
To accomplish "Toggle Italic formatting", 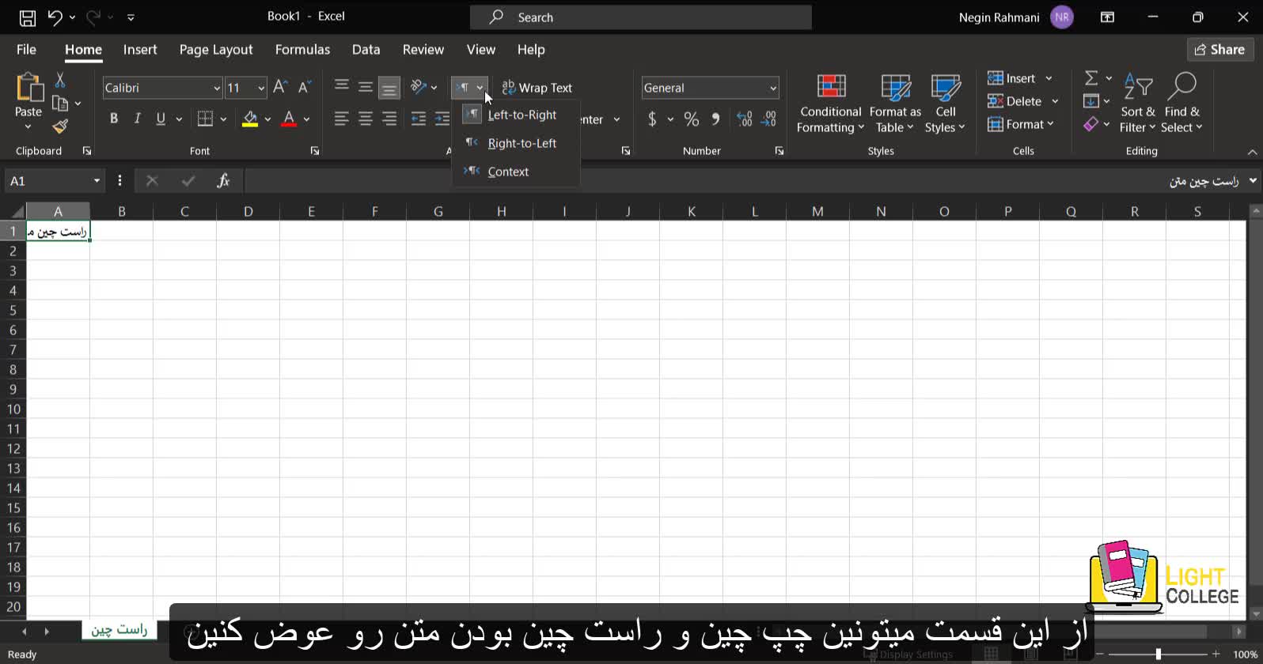I will [x=138, y=119].
